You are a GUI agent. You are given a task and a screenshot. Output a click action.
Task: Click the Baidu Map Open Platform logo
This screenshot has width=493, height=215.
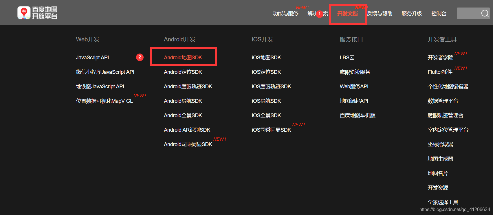point(38,13)
